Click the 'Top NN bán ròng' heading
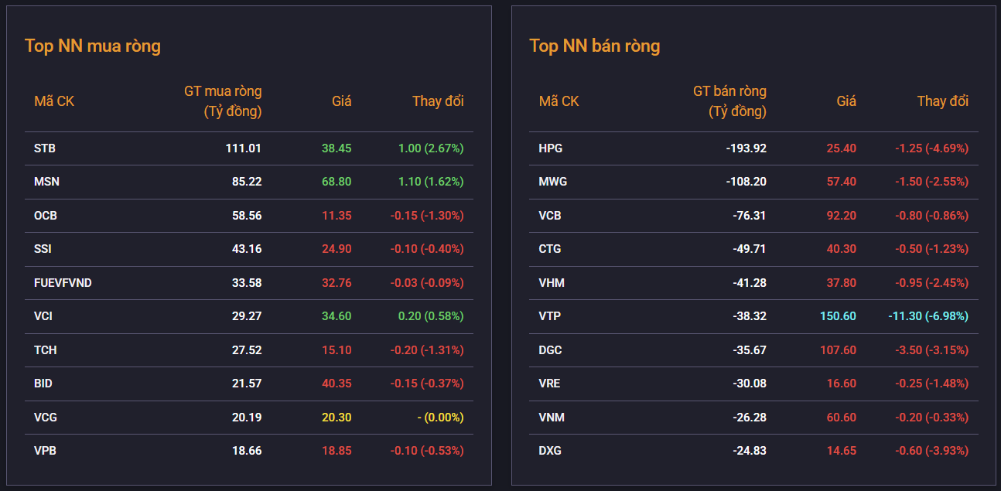 595,46
